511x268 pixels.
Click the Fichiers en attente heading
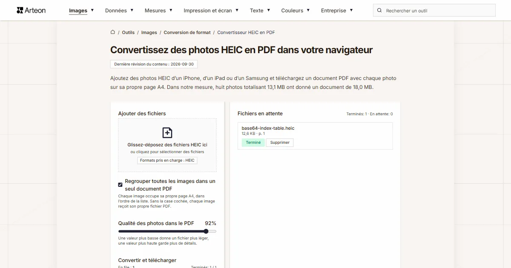[x=260, y=114]
